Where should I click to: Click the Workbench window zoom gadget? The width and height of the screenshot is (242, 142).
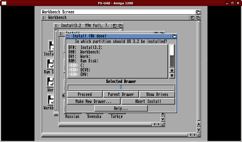tap(192, 18)
